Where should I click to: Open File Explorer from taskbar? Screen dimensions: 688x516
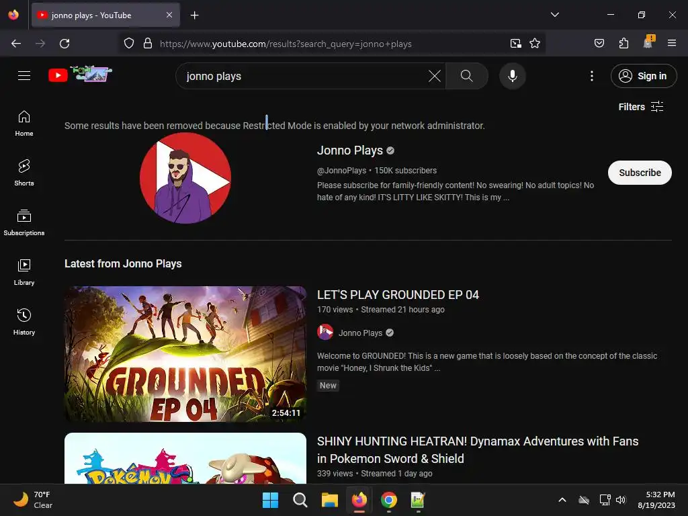point(329,500)
